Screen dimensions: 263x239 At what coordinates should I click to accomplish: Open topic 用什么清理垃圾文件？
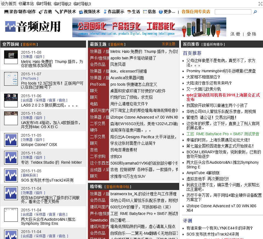(129, 104)
